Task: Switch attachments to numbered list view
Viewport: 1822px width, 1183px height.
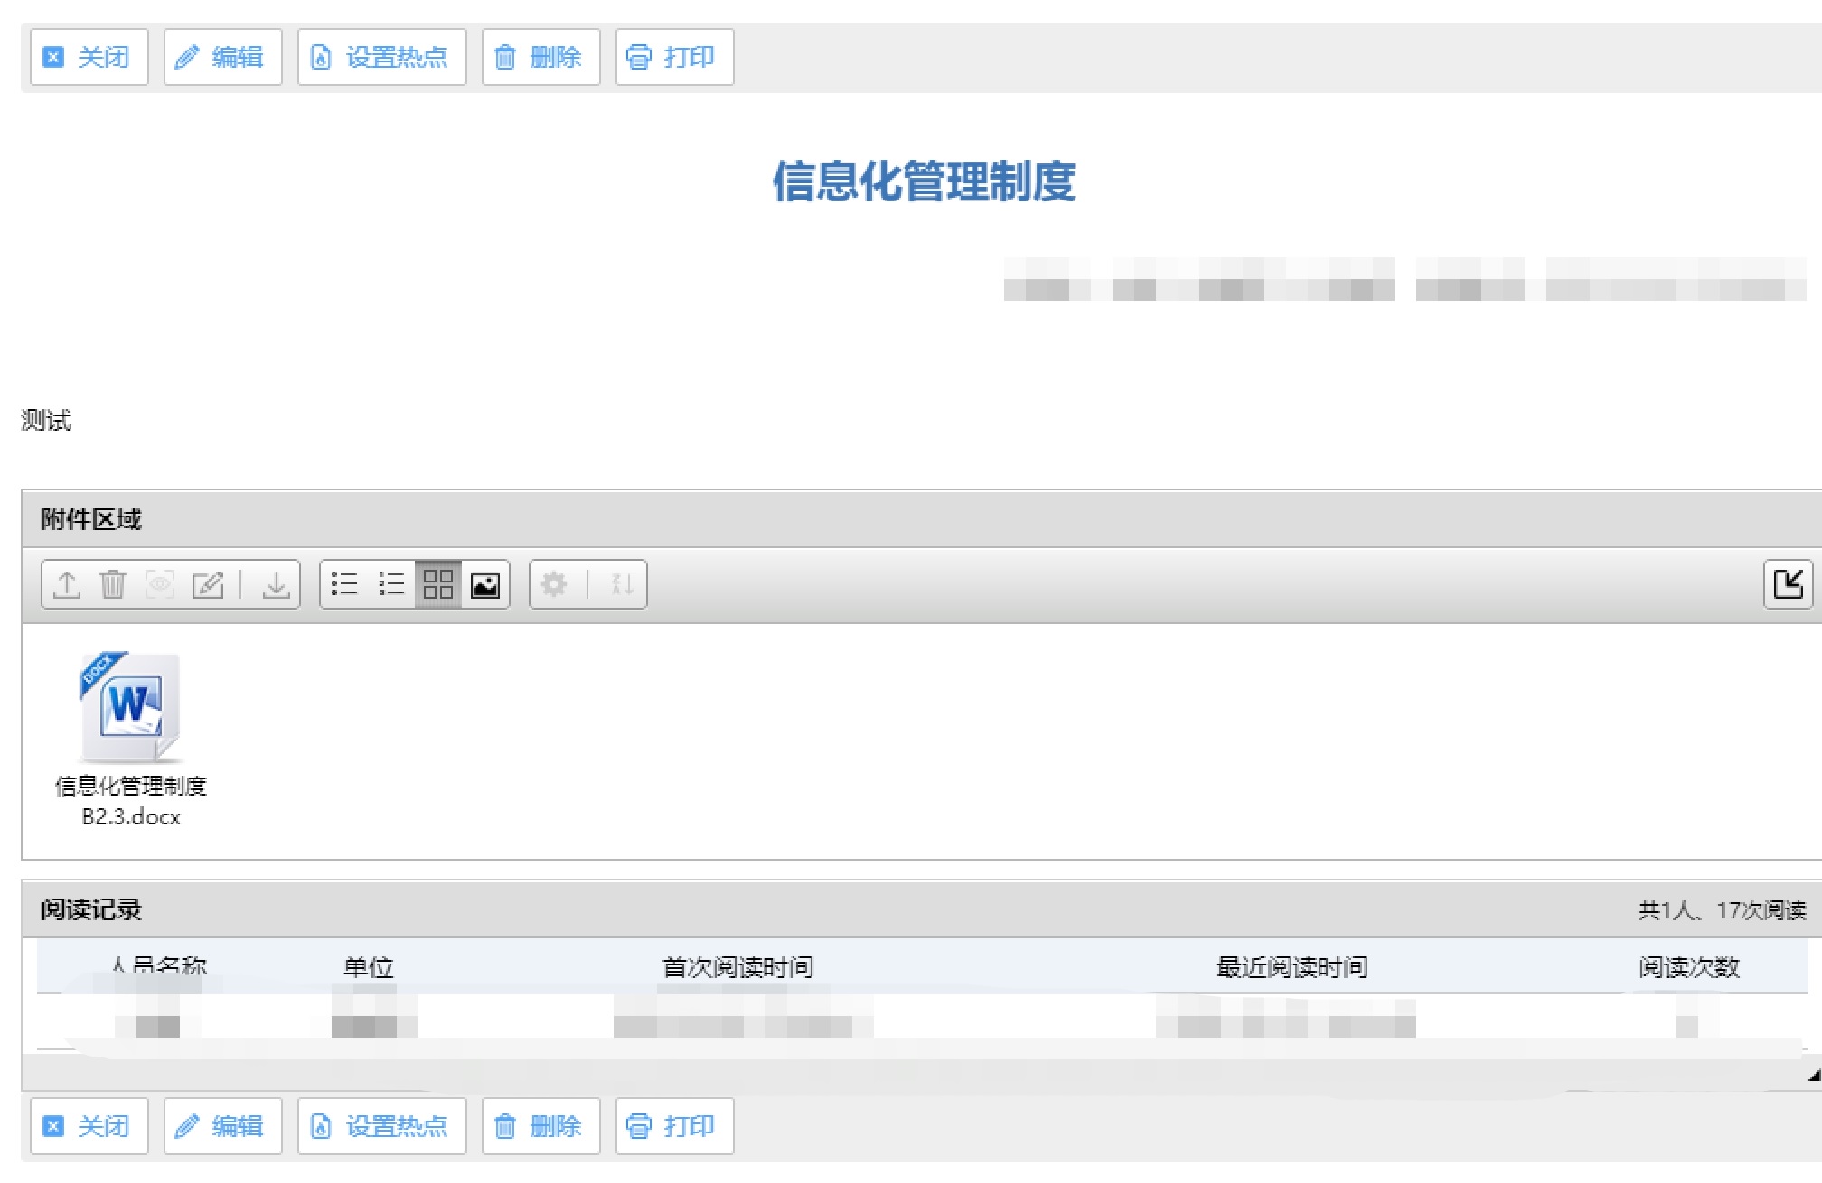Action: [x=391, y=584]
